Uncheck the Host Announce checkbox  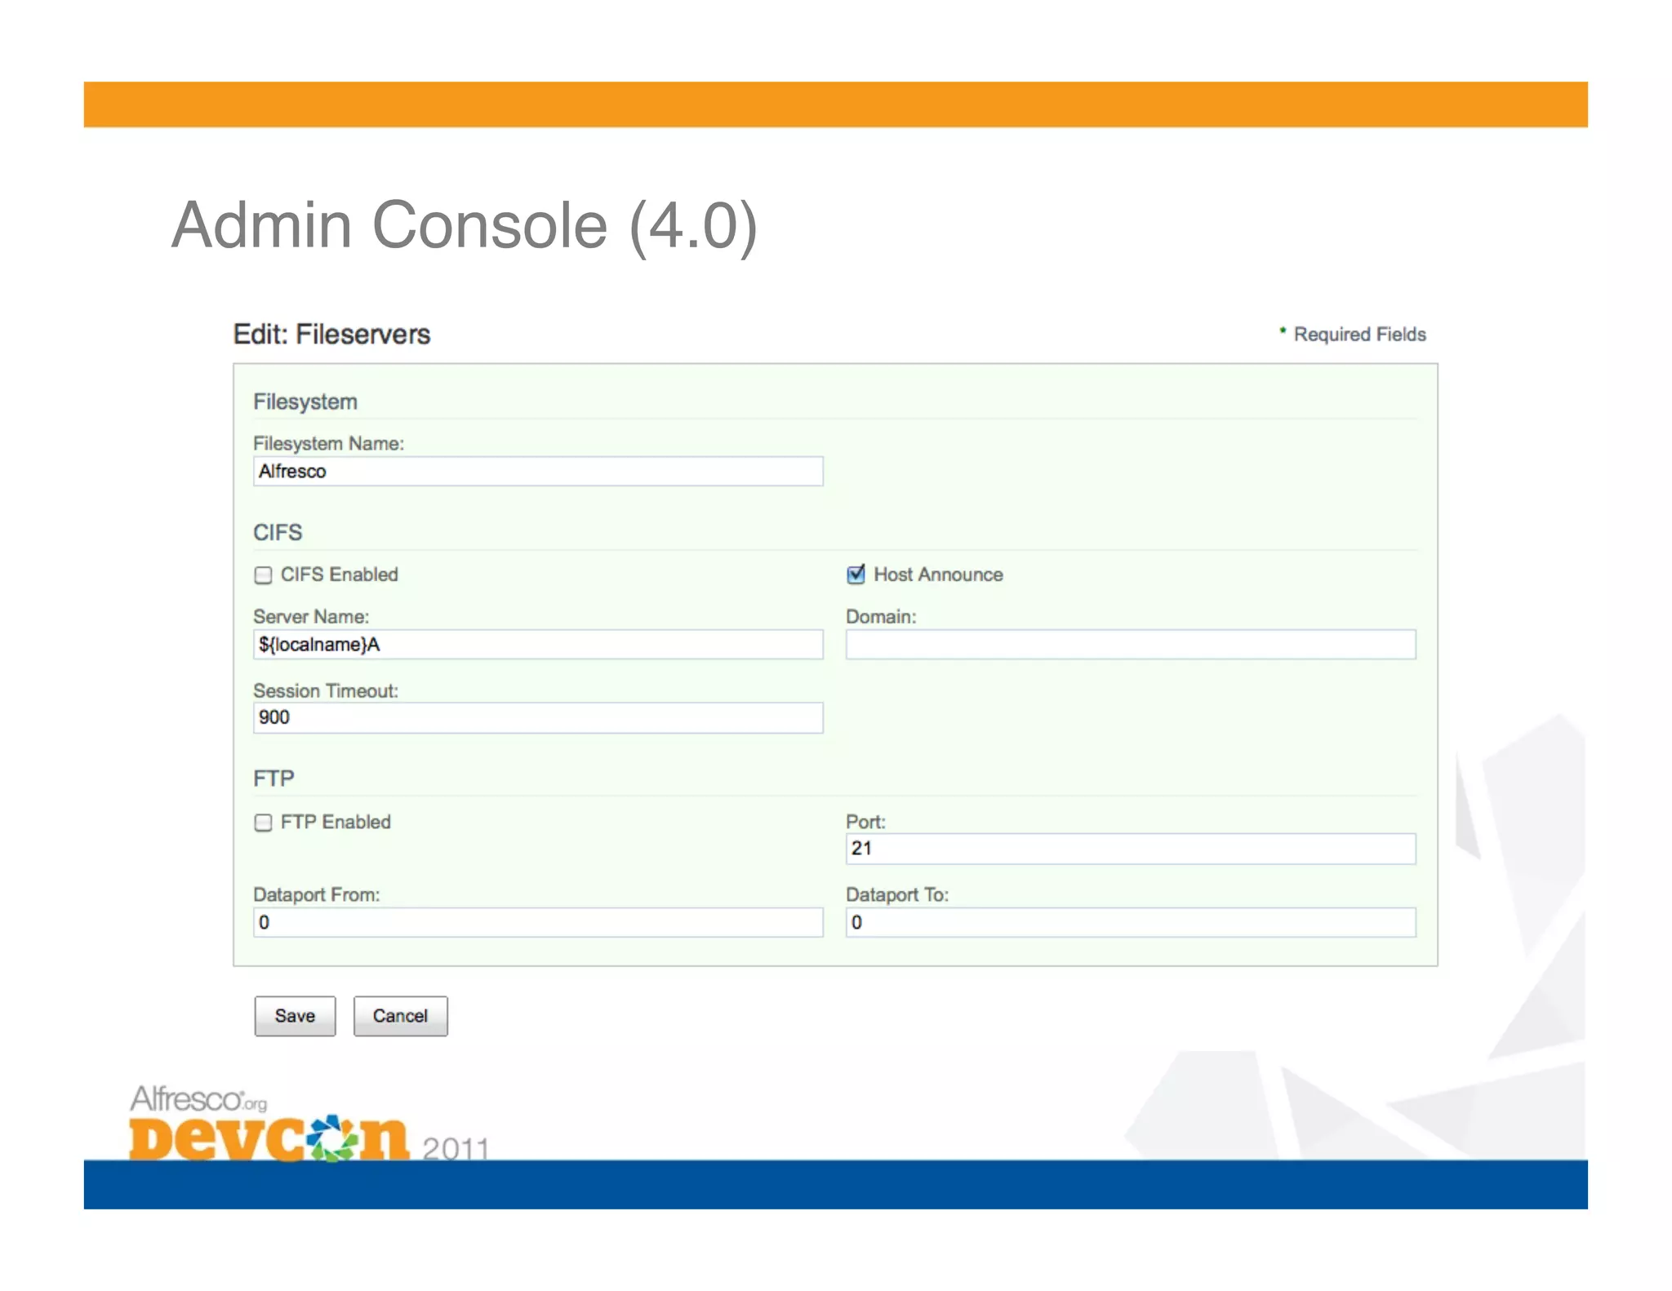856,575
